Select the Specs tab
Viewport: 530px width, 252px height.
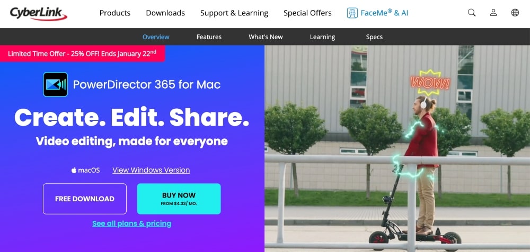(374, 37)
